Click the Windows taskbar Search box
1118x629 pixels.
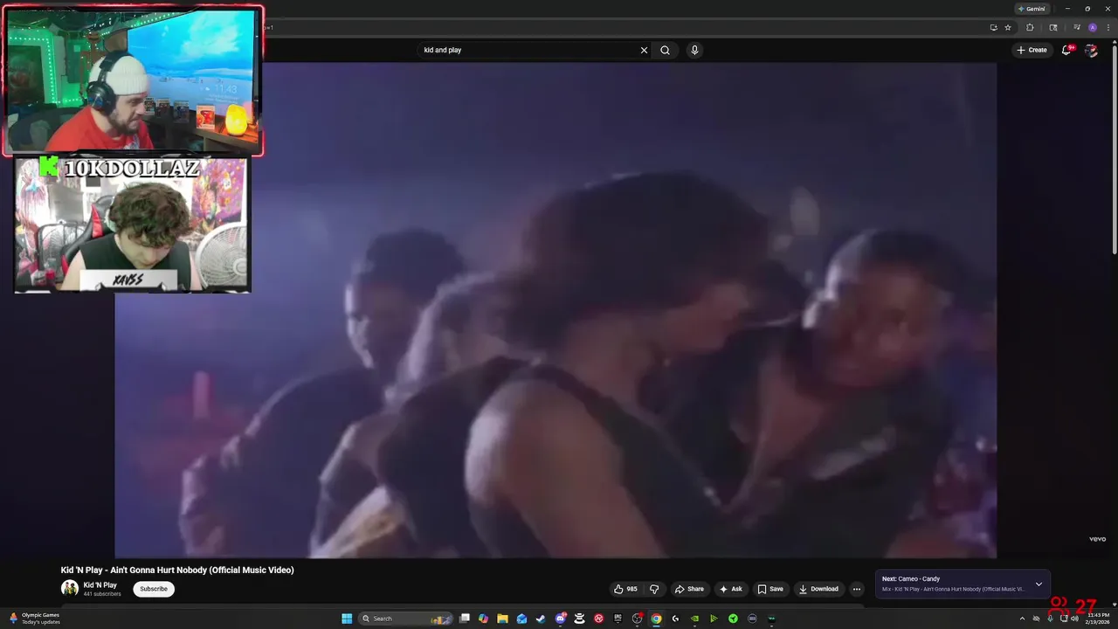[x=407, y=619]
